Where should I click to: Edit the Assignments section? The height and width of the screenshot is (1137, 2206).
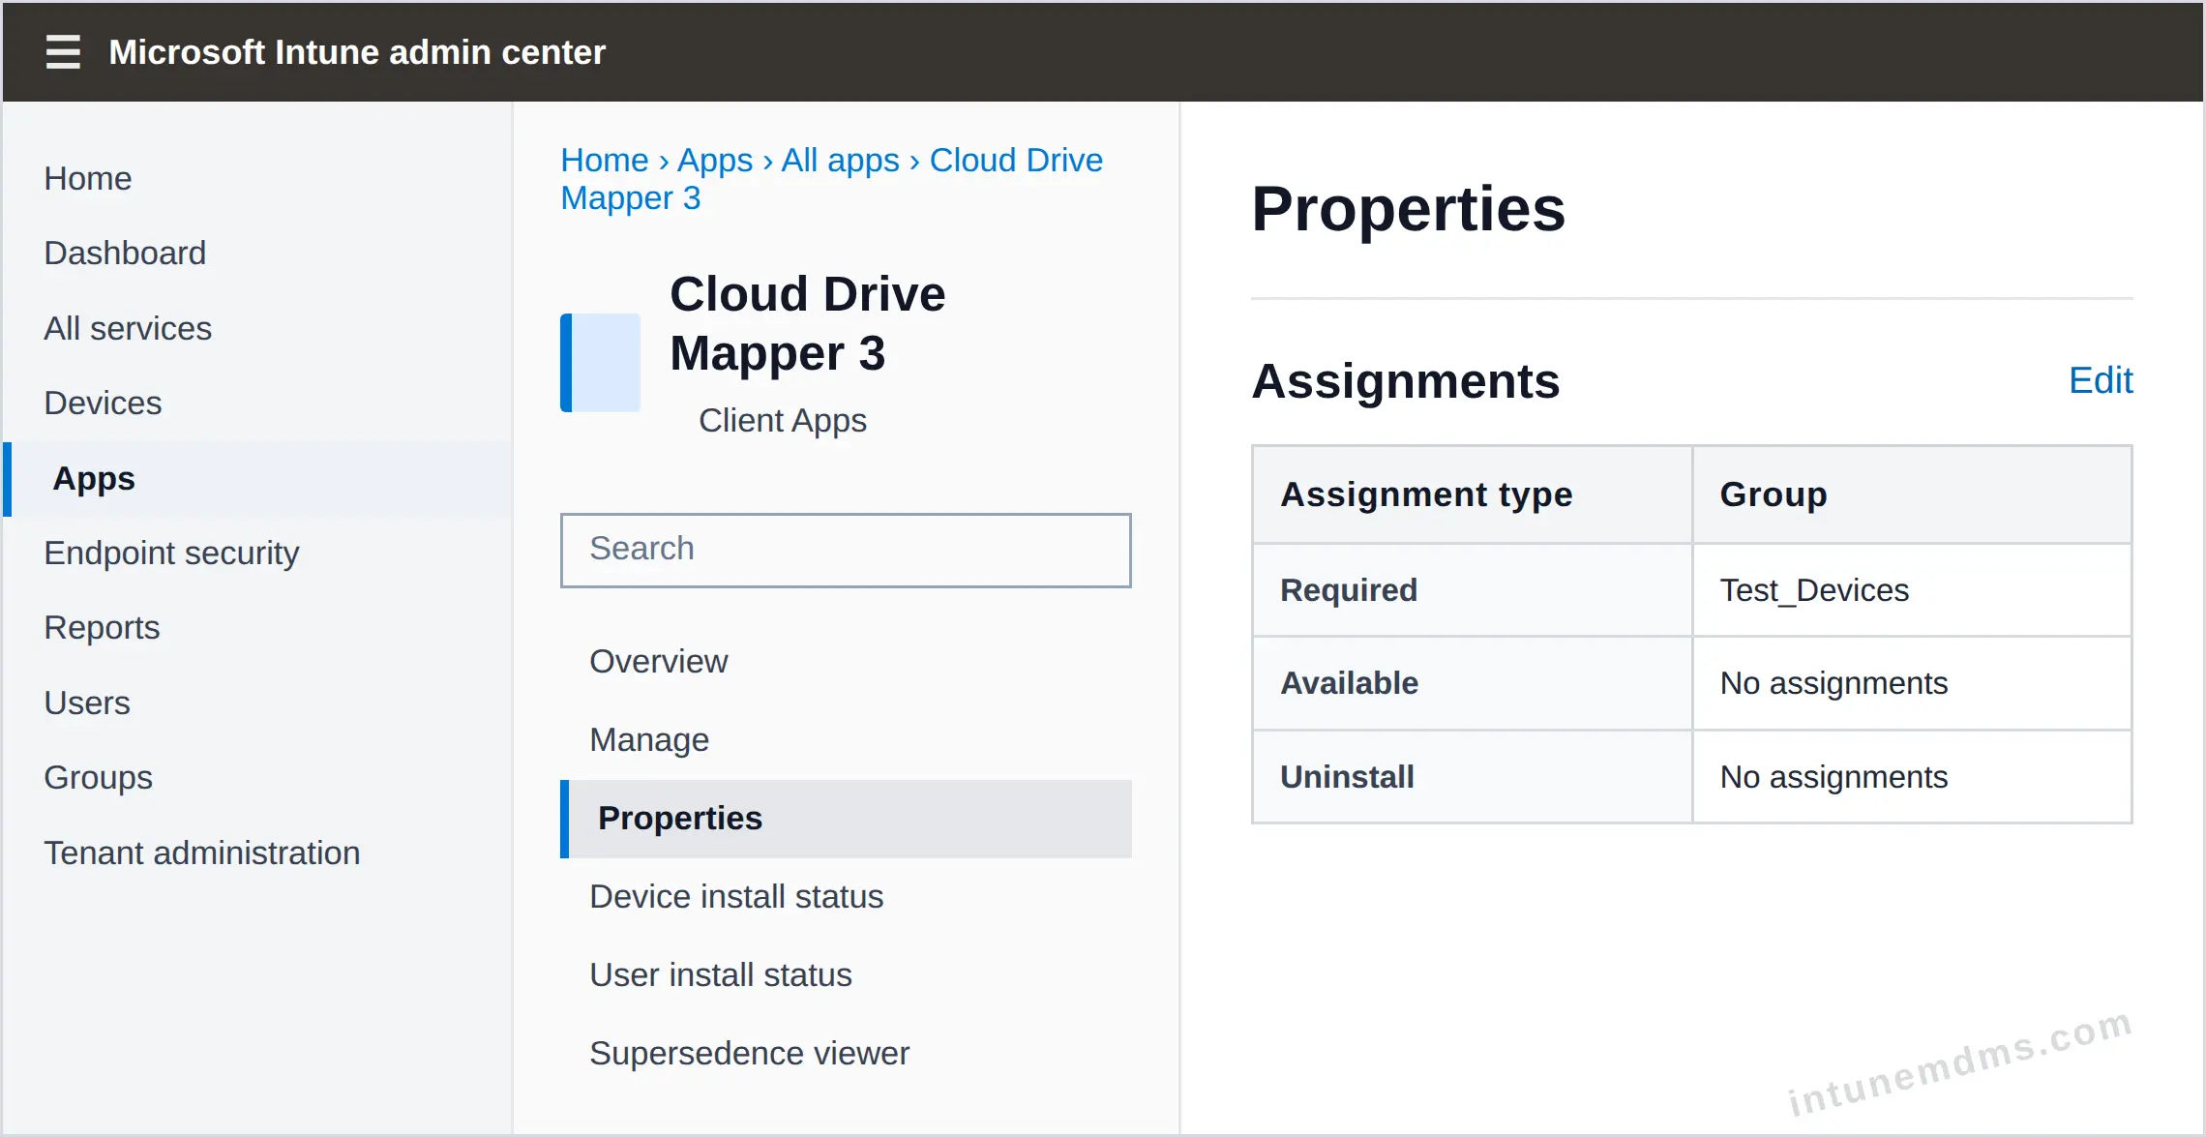click(2101, 380)
